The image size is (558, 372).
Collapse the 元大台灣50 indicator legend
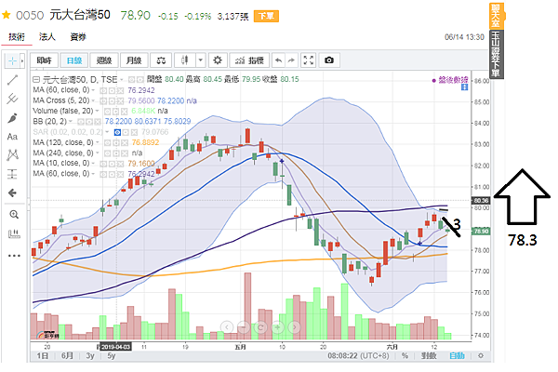[37, 80]
